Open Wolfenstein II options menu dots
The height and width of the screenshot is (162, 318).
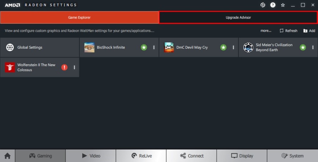(74, 67)
